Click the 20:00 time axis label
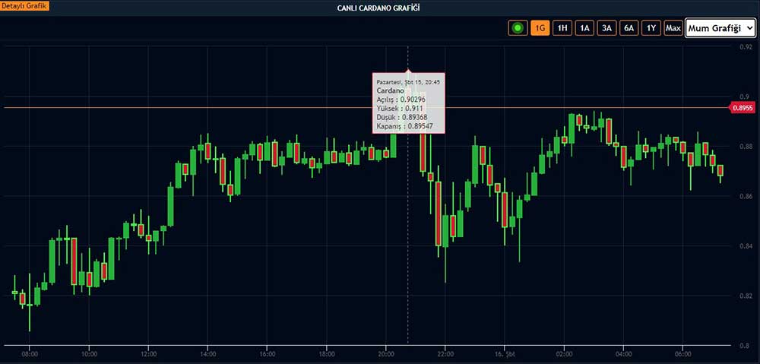This screenshot has width=760, height=364. 386,354
